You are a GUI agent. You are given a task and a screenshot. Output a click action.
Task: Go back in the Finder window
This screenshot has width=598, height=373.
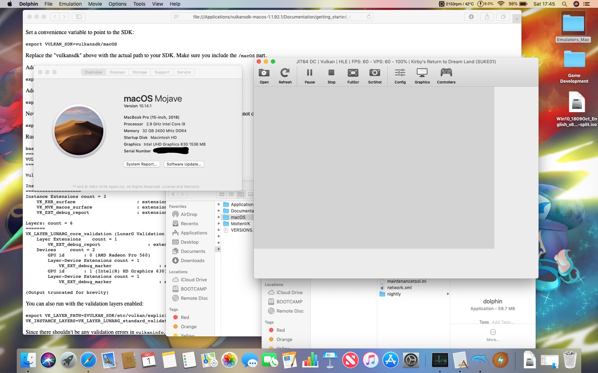[173, 194]
